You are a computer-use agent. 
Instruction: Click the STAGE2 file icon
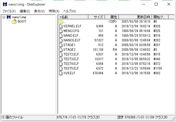[x=61, y=50]
